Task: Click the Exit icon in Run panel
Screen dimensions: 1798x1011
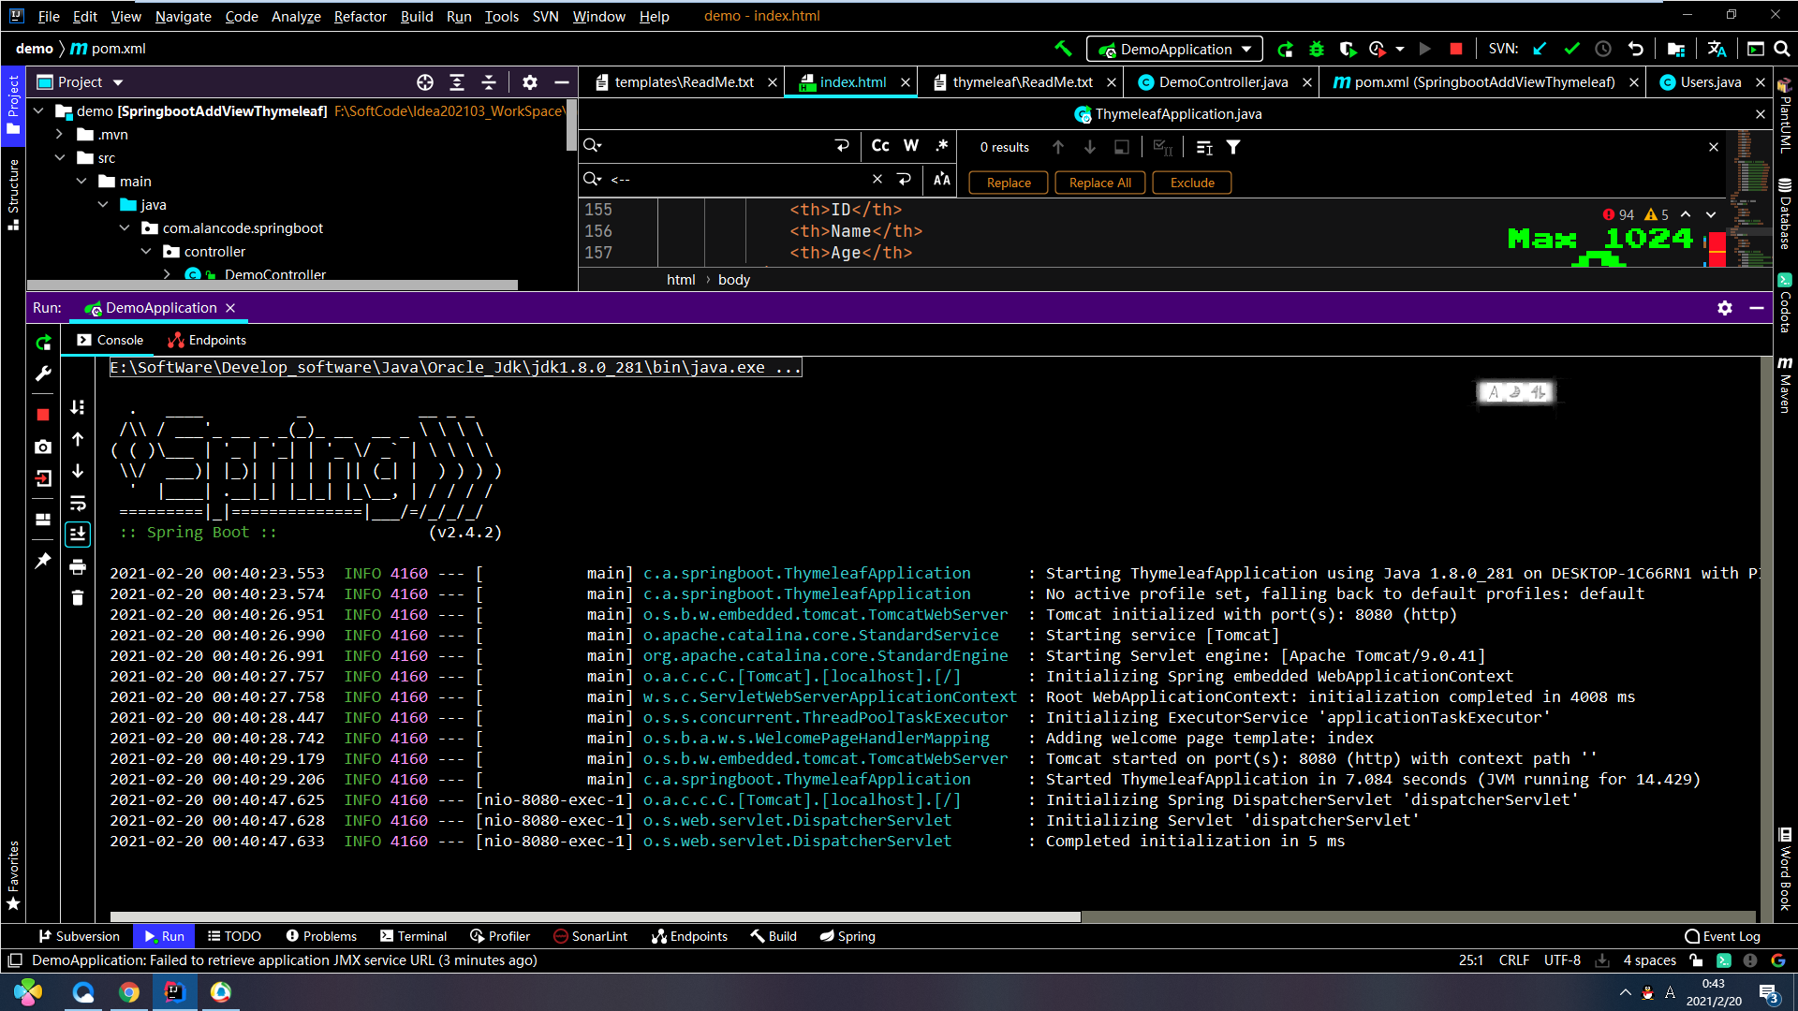Action: click(43, 478)
